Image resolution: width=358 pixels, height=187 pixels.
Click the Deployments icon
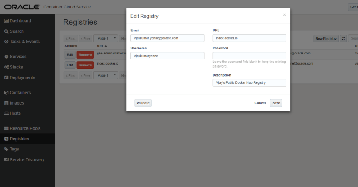[x=6, y=77]
